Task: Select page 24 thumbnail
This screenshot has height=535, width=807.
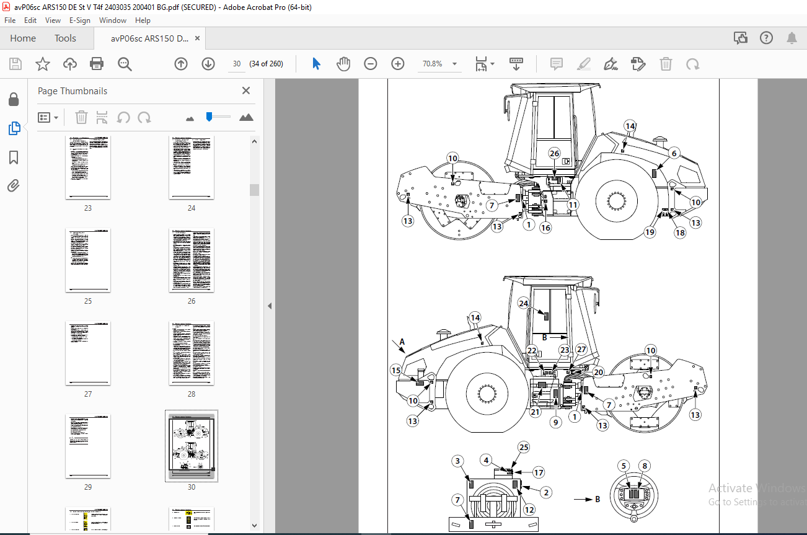Action: click(x=192, y=167)
